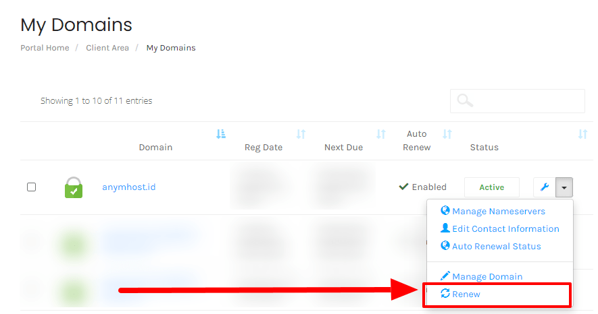Click the Auto Renew column header text
598x314 pixels.
[x=416, y=141]
